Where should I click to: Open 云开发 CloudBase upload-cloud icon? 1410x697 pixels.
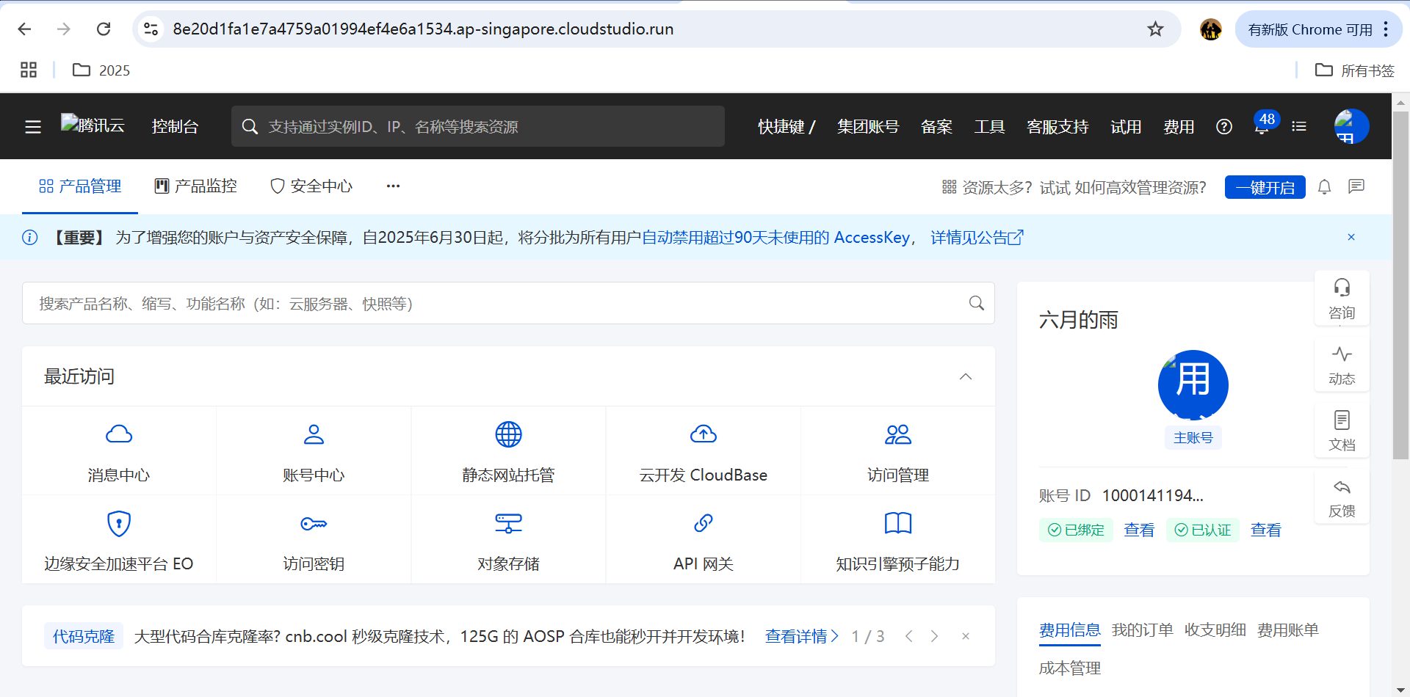coord(704,434)
